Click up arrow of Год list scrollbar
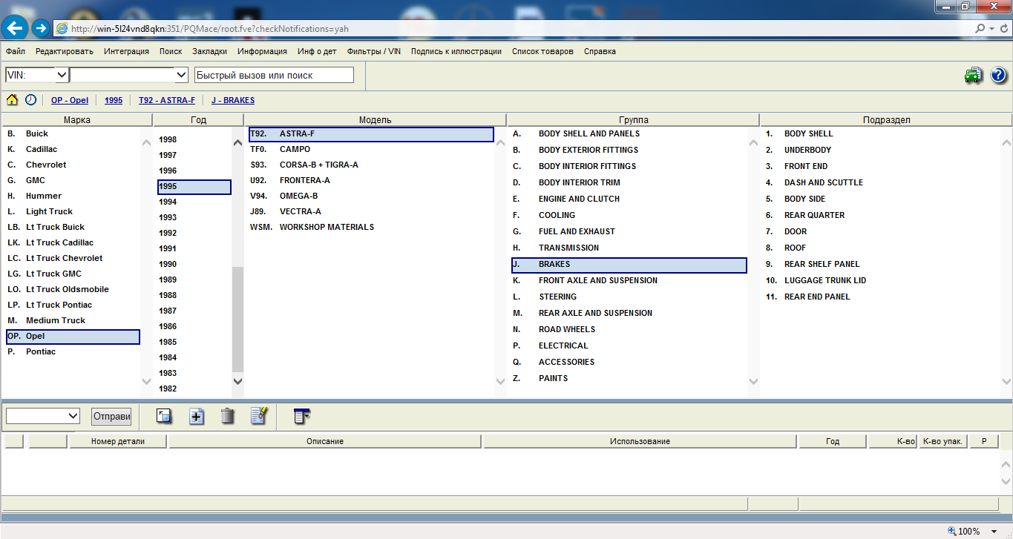Image resolution: width=1013 pixels, height=539 pixels. (237, 142)
